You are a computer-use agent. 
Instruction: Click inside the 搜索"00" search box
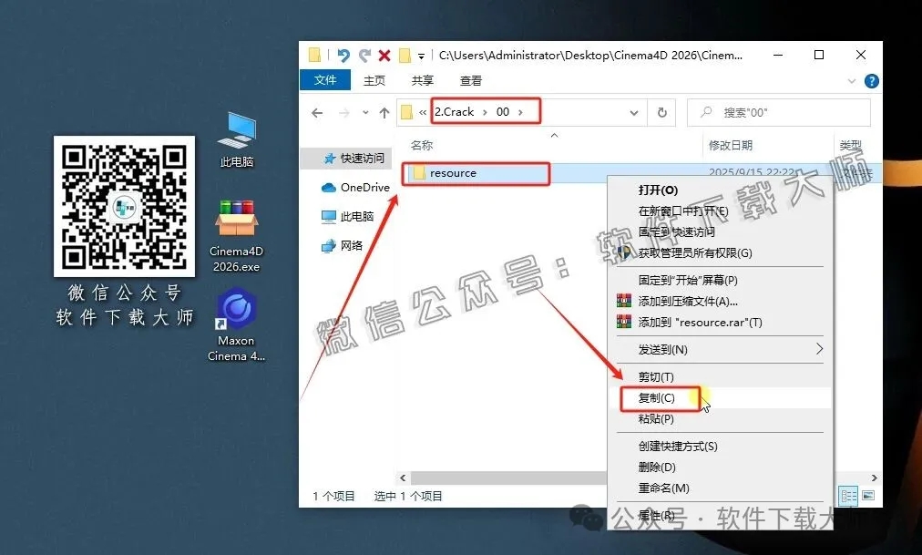pyautogui.click(x=779, y=111)
